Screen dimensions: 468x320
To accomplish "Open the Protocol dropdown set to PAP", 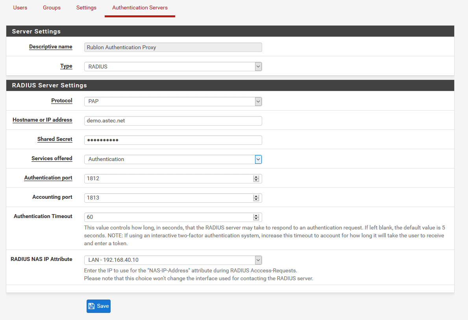I will click(x=173, y=102).
